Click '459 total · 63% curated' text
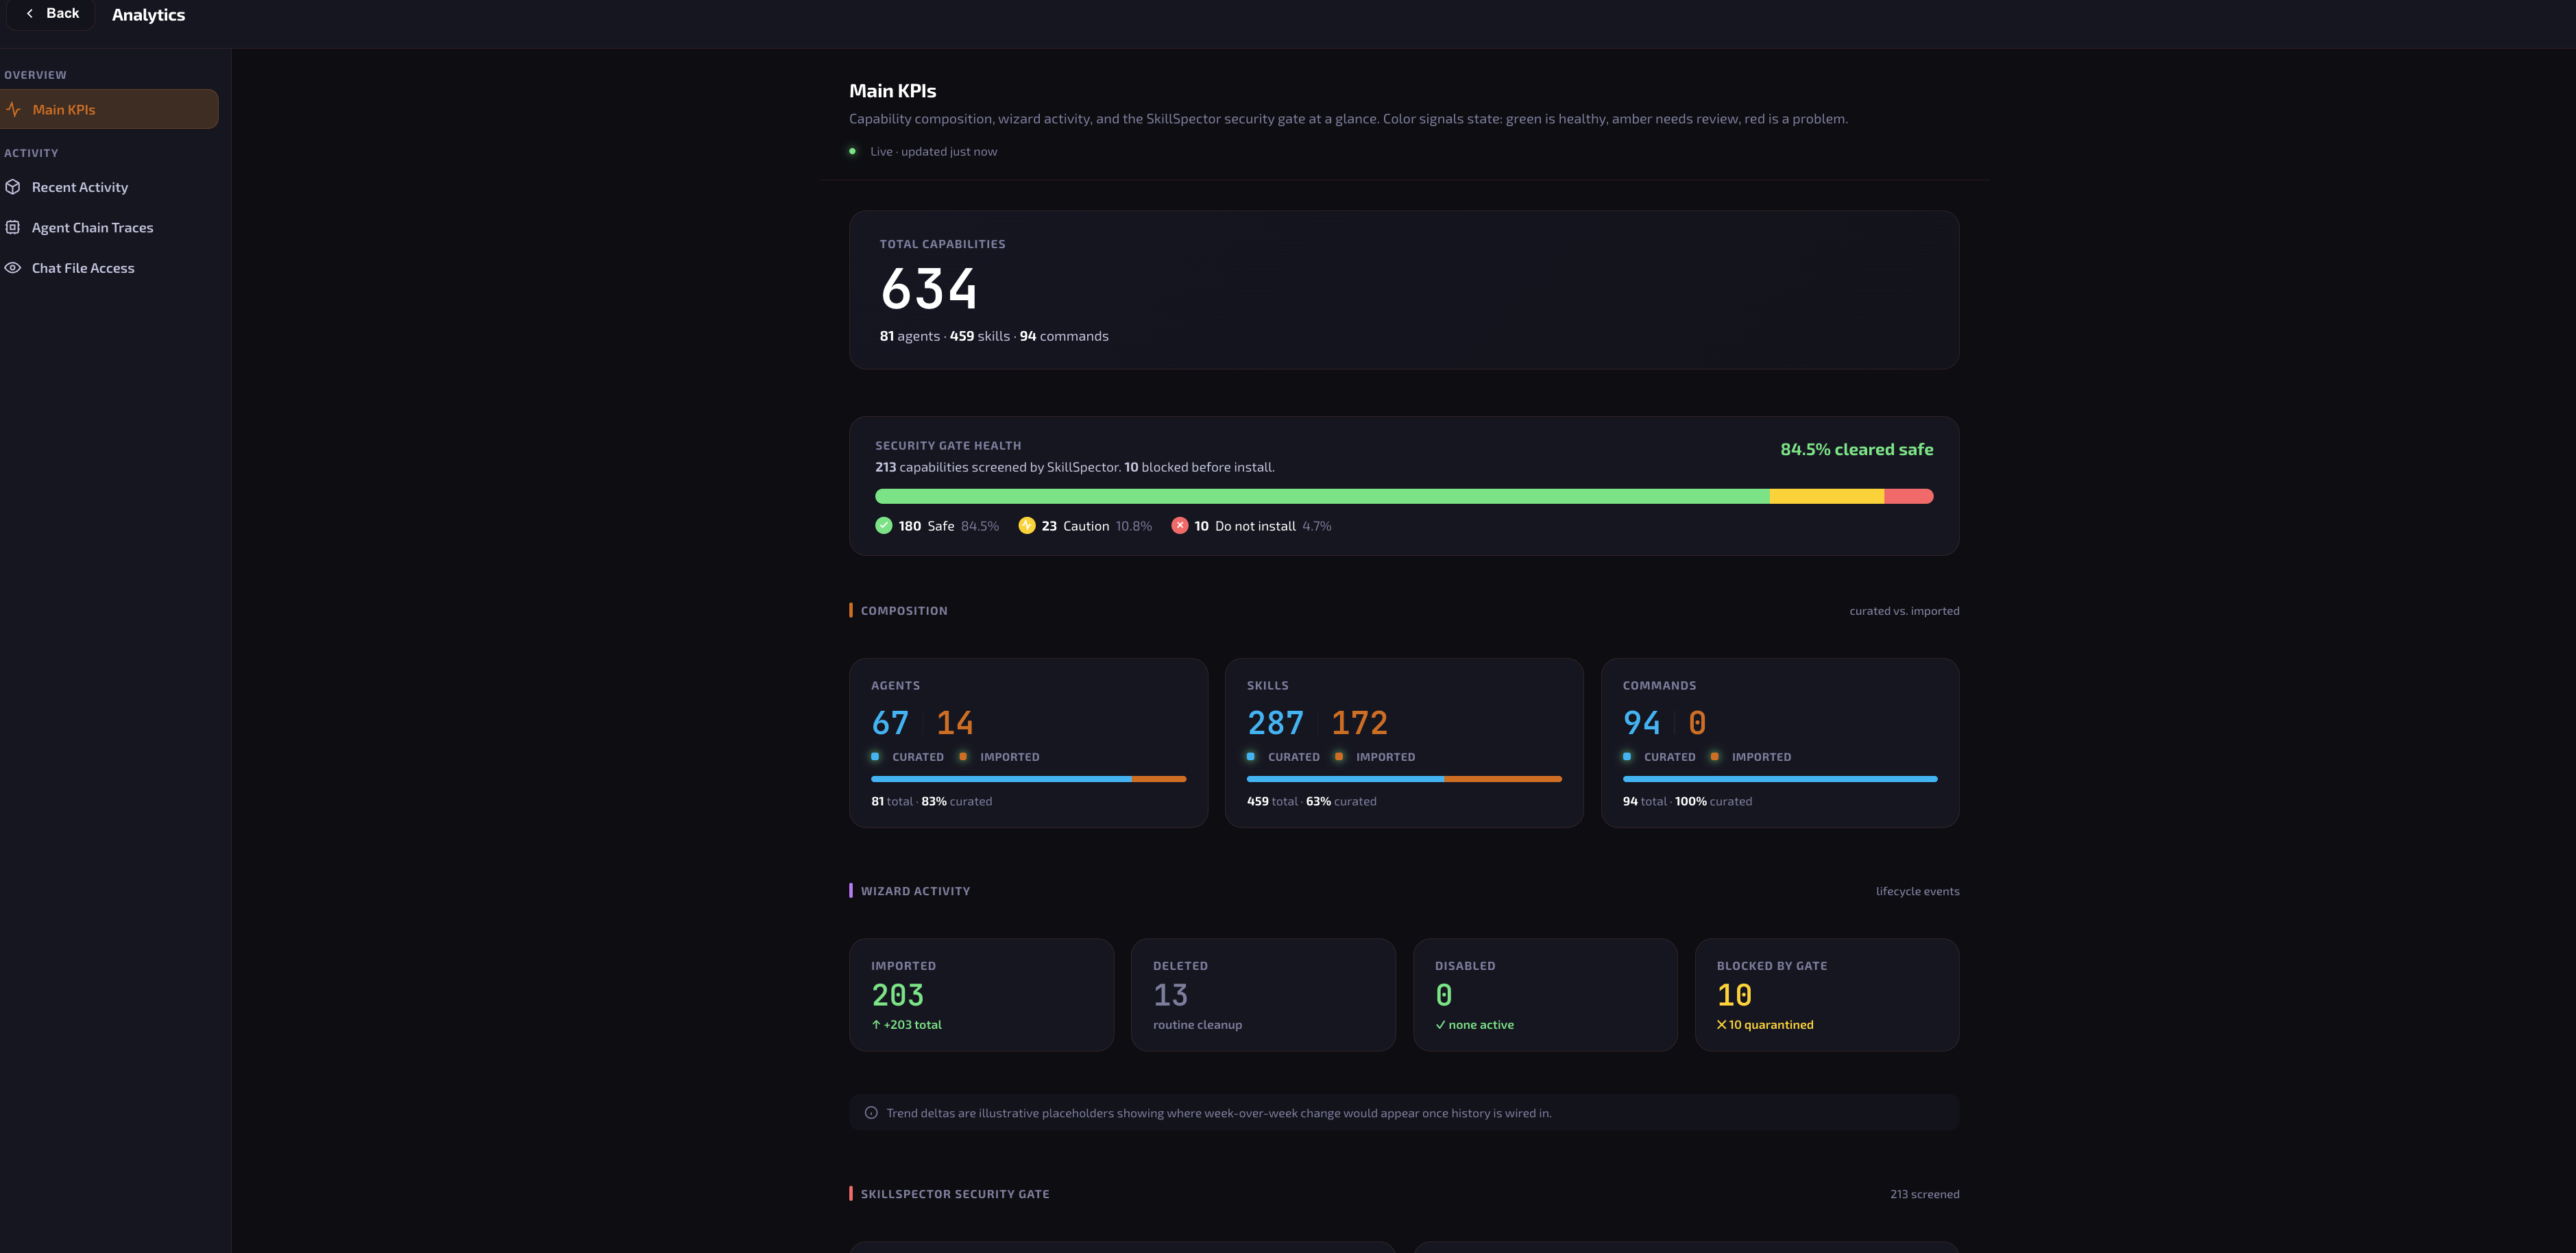 [x=1311, y=801]
